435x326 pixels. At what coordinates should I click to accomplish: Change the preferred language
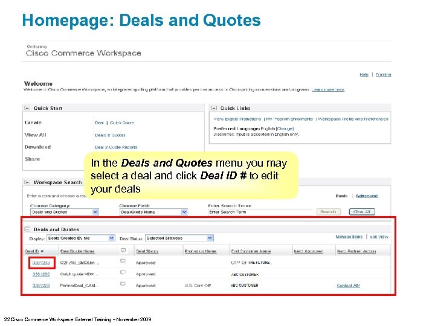coord(285,129)
